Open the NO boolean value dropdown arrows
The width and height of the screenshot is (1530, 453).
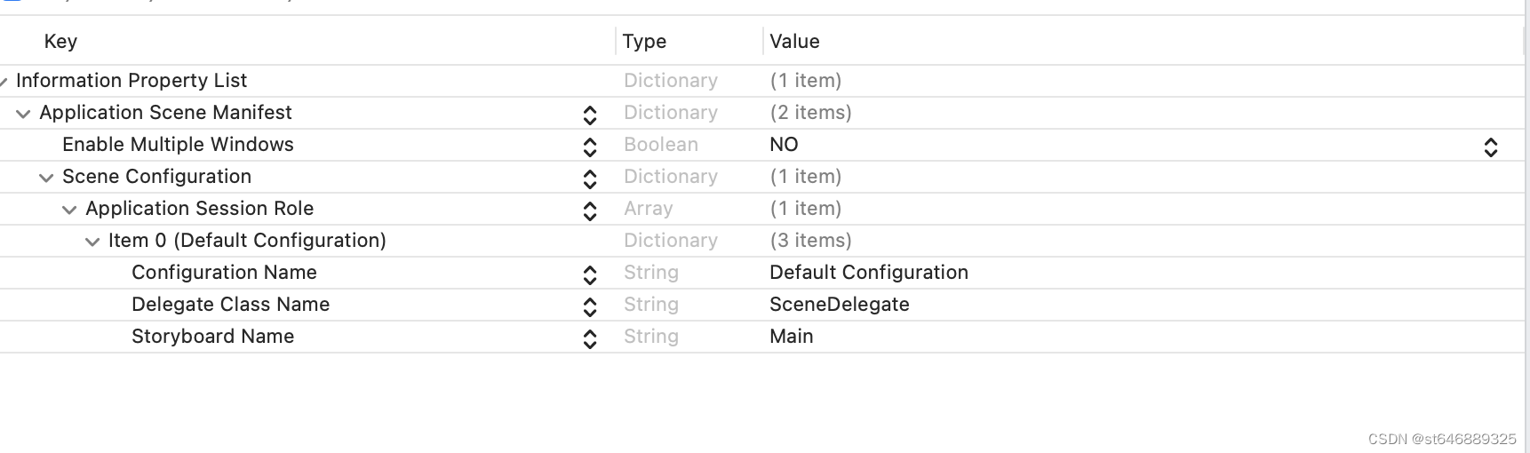(1491, 147)
